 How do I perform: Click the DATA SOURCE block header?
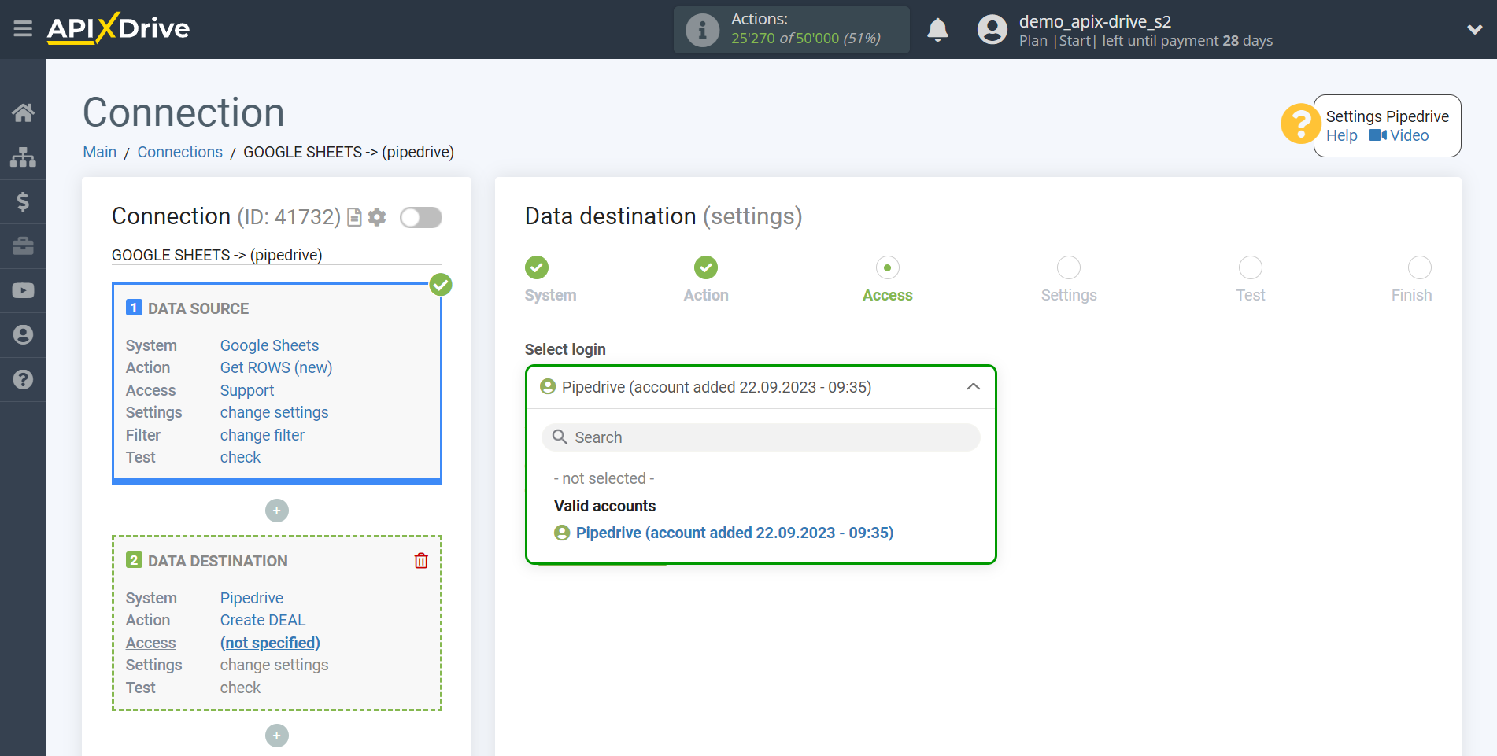click(198, 308)
